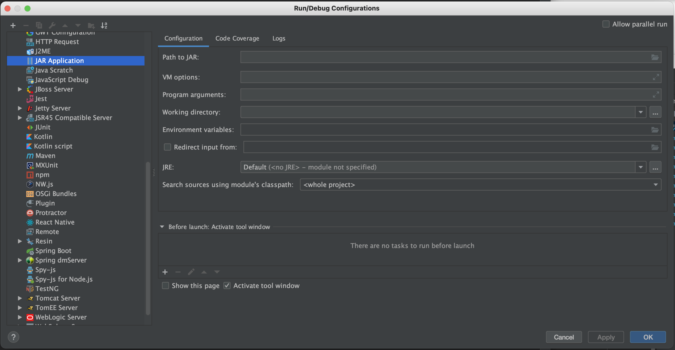Expand Jetty Server tree node

pos(20,108)
